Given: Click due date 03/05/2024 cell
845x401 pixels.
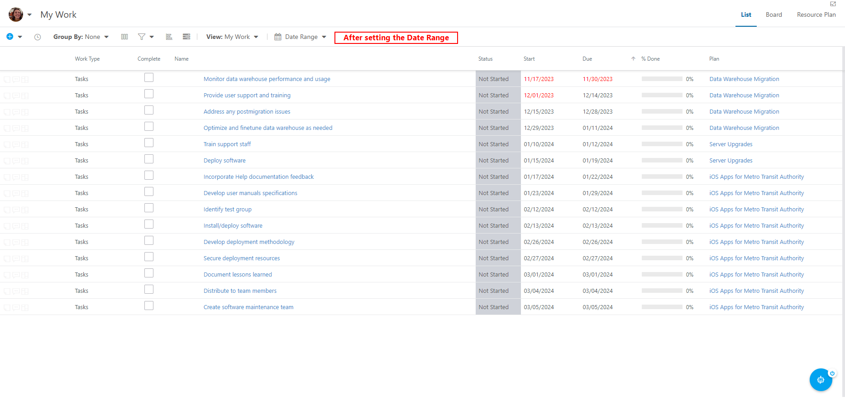Looking at the screenshot, I should click(x=597, y=307).
